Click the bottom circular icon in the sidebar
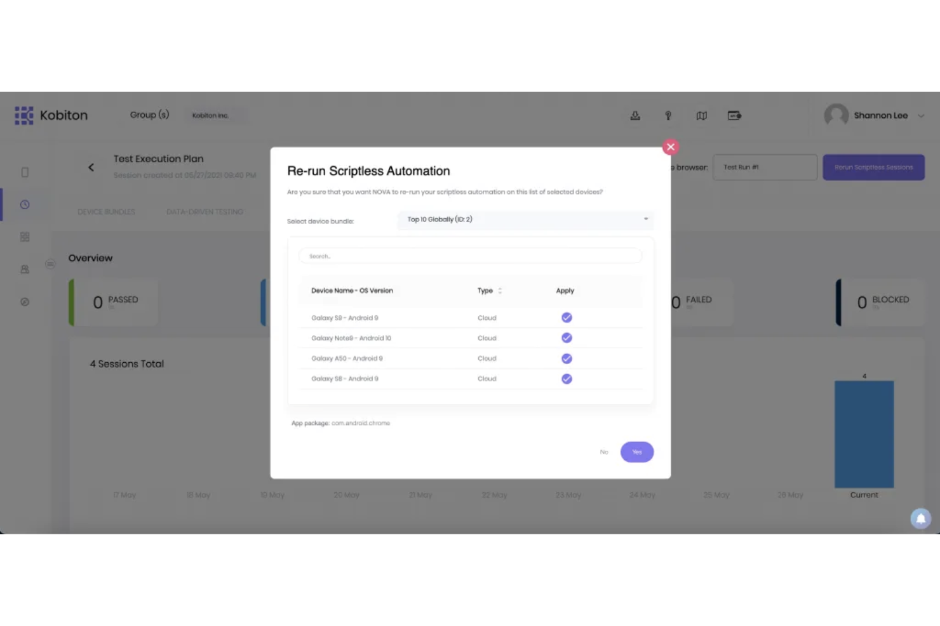The height and width of the screenshot is (626, 940). pos(25,302)
